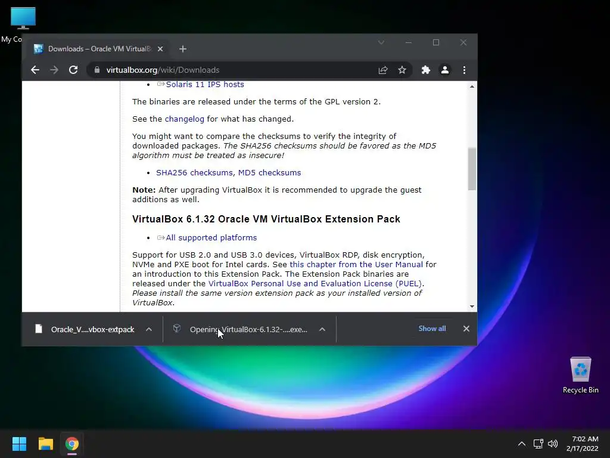Open the MD5 checksums link
610x458 pixels.
[x=270, y=173]
